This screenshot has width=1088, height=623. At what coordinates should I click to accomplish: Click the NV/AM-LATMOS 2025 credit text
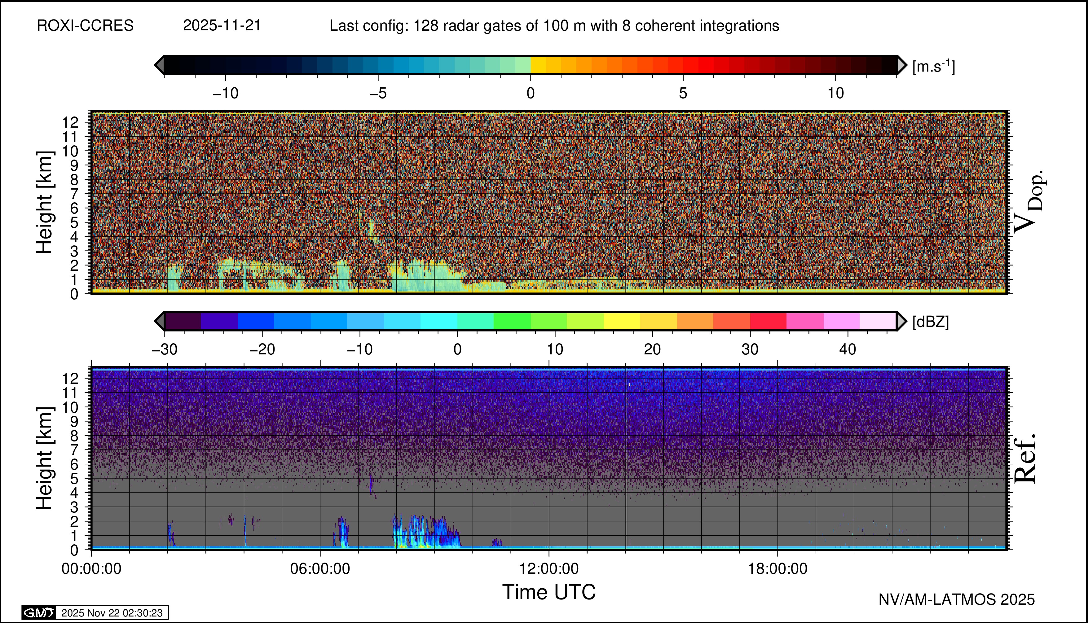[x=957, y=599]
